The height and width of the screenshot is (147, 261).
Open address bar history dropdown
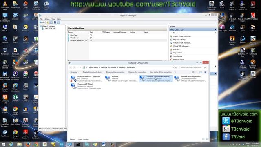[x=173, y=67]
